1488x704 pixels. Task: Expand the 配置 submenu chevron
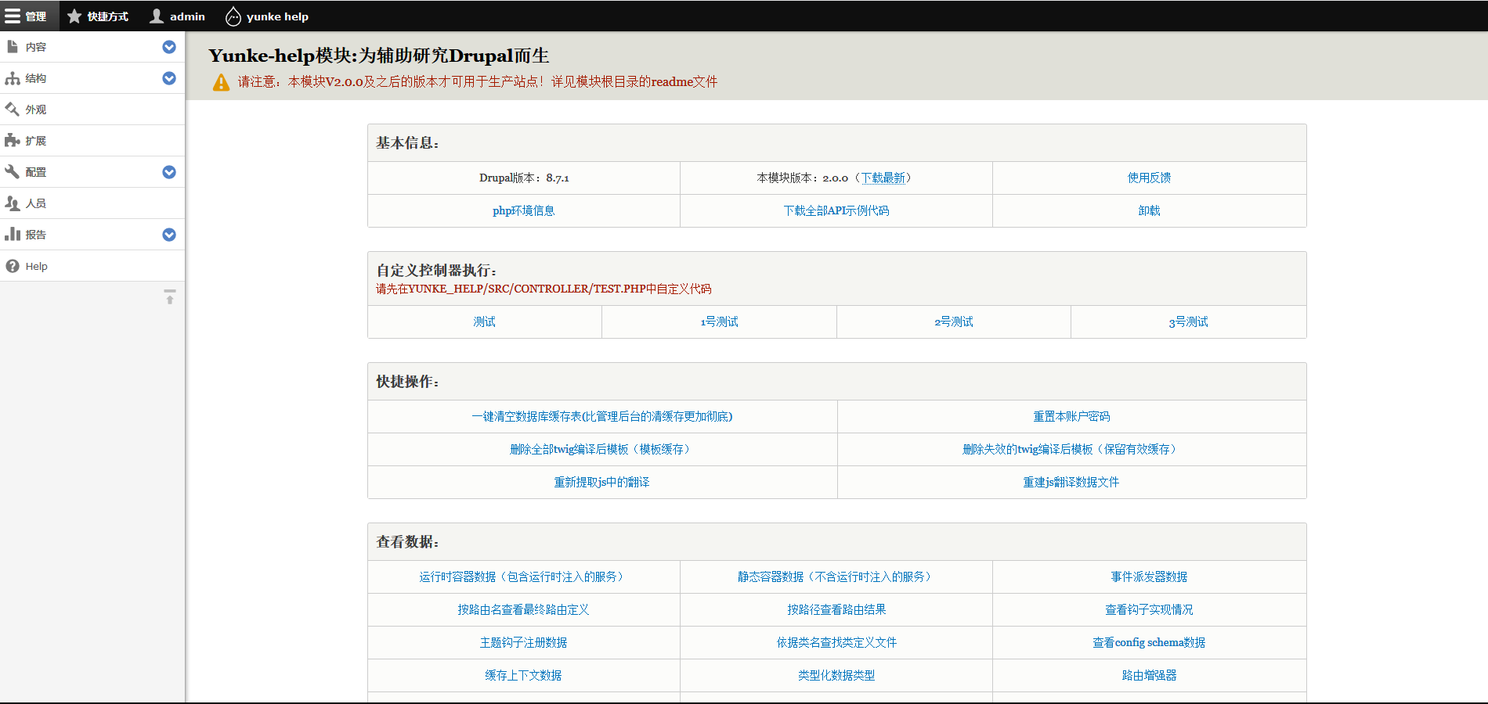tap(169, 172)
